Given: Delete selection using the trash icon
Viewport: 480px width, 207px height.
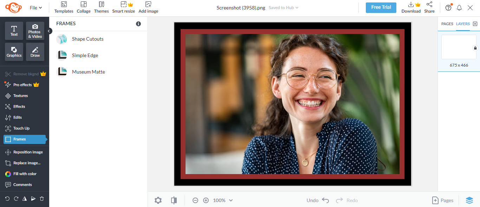Looking at the screenshot, I should (42, 198).
